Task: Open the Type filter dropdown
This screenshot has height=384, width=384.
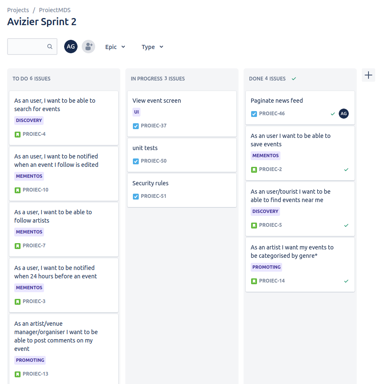Action: click(x=152, y=47)
